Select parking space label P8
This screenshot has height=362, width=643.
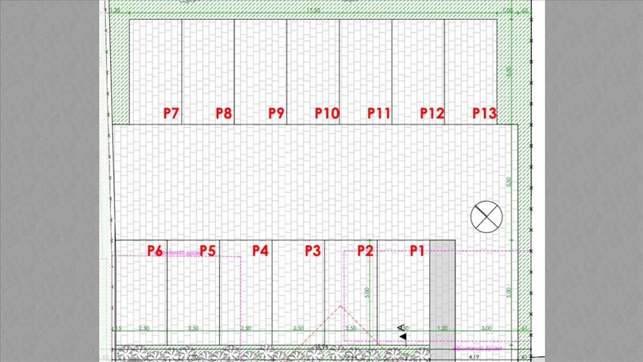(x=223, y=113)
